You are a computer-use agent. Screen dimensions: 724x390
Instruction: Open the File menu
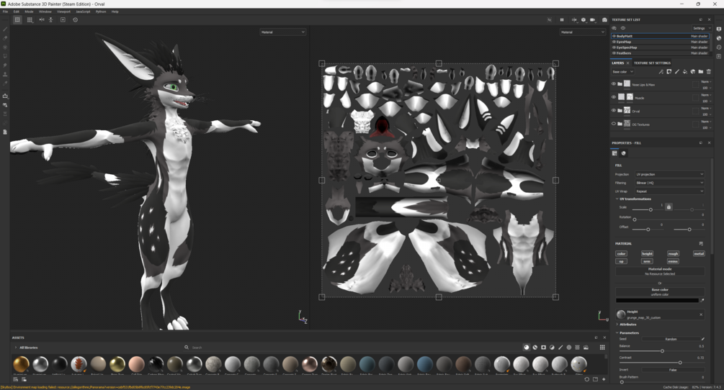click(5, 12)
